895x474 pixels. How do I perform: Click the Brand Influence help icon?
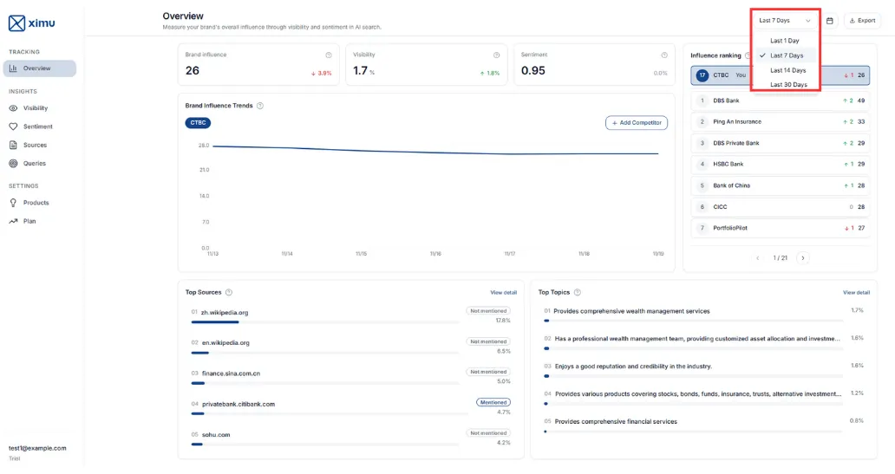pos(328,55)
